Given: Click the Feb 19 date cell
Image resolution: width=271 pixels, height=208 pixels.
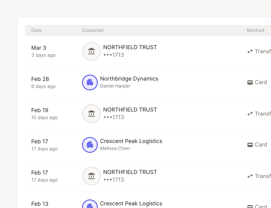Looking at the screenshot, I should pos(40,110).
